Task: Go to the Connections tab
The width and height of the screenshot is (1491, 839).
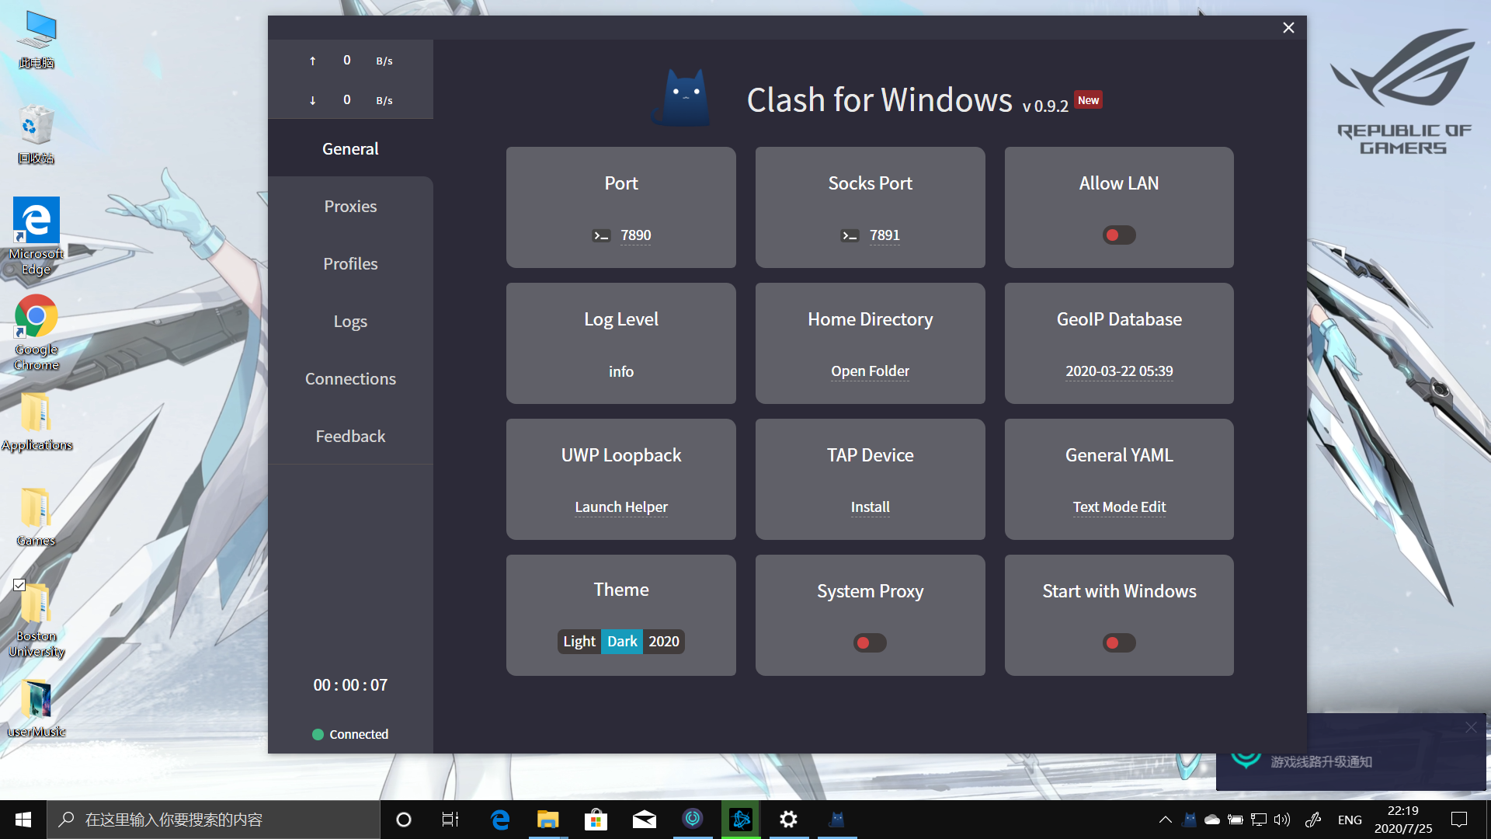Action: (x=350, y=378)
